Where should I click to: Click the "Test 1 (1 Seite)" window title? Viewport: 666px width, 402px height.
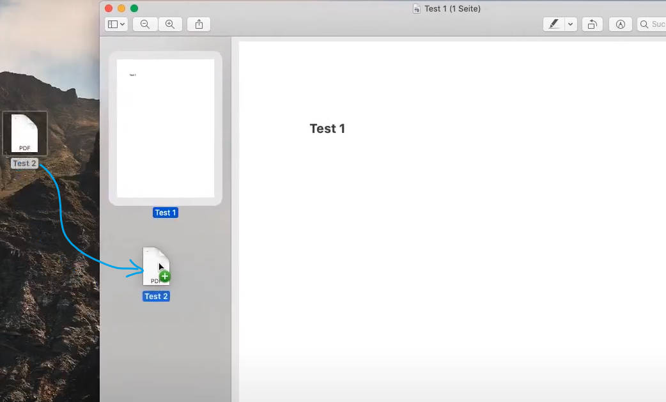tap(452, 9)
